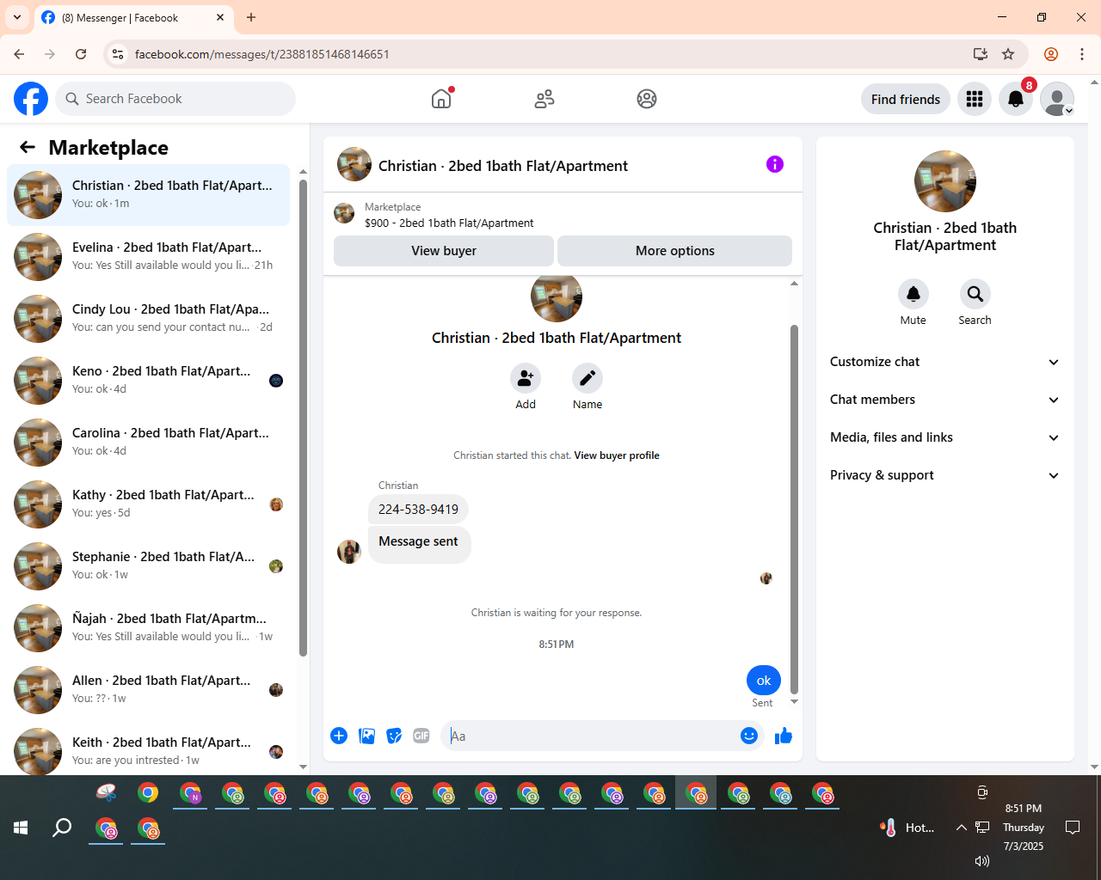Open the account profile avatar menu
This screenshot has height=880, width=1101.
tap(1057, 99)
